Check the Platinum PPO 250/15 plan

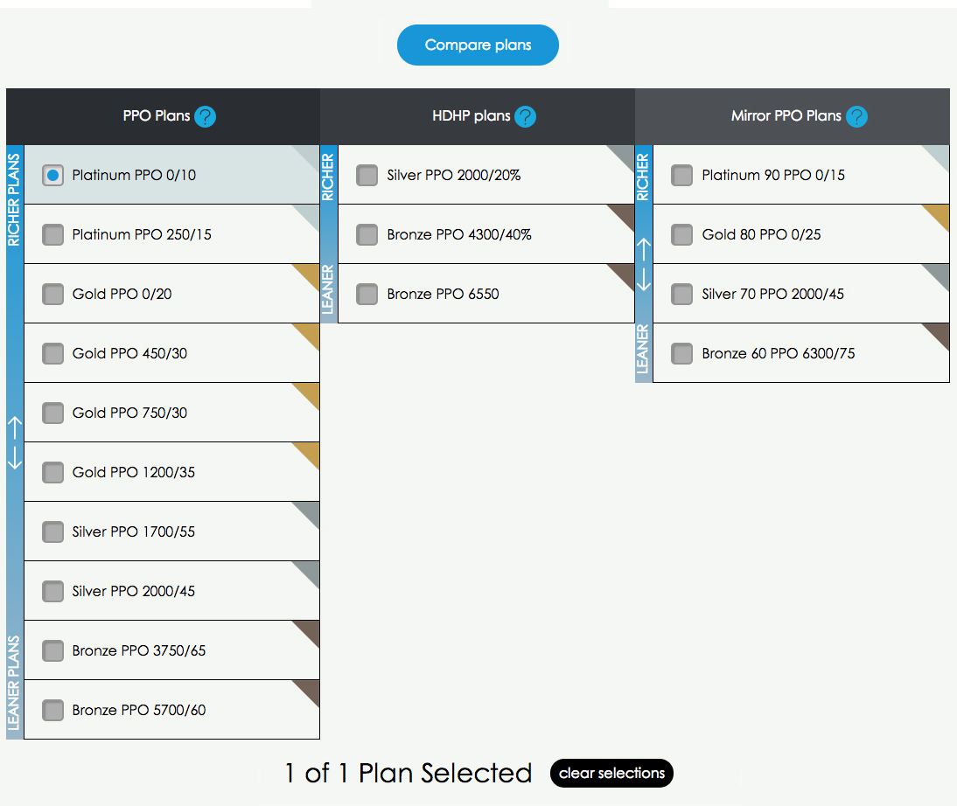pyautogui.click(x=53, y=234)
